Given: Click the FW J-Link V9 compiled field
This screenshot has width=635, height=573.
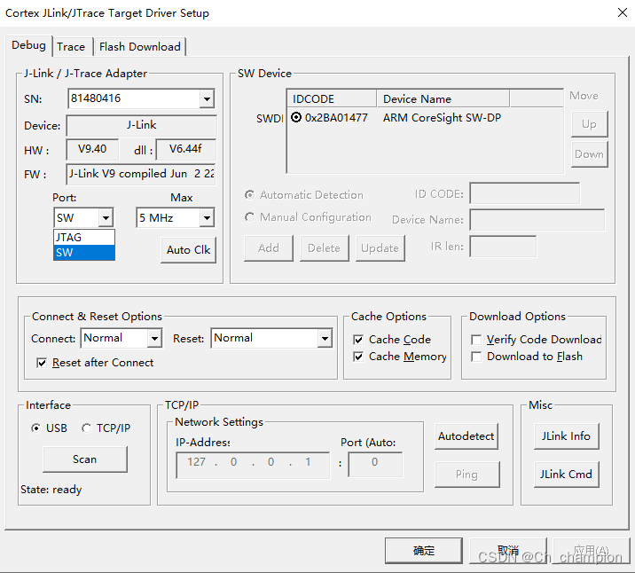Looking at the screenshot, I should pos(141,174).
